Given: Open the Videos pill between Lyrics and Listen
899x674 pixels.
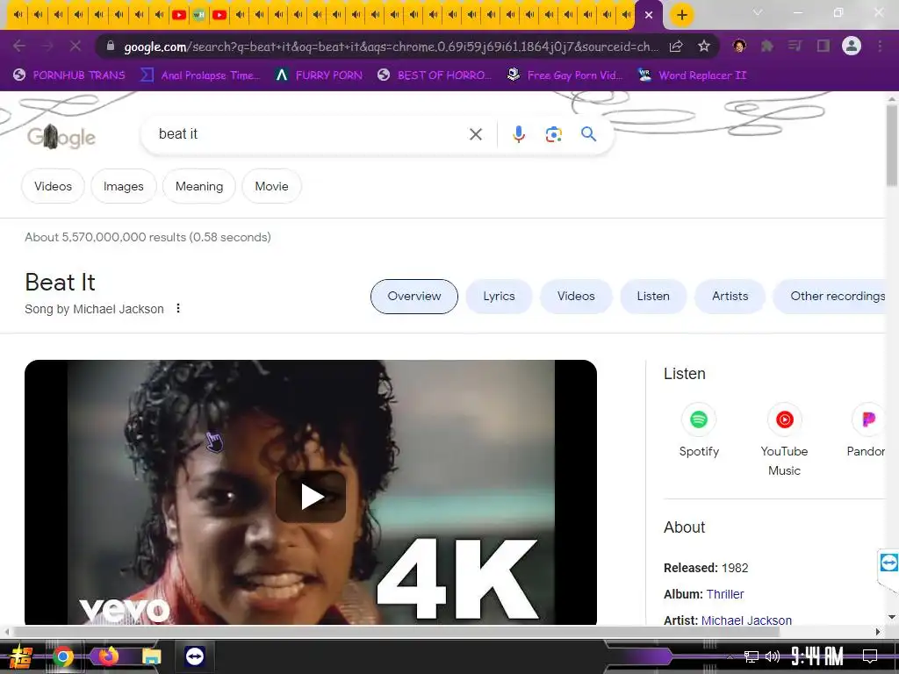Looking at the screenshot, I should [x=576, y=297].
